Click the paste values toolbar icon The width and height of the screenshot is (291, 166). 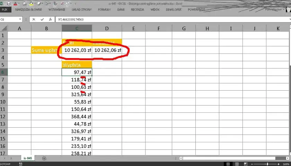[25, 3]
